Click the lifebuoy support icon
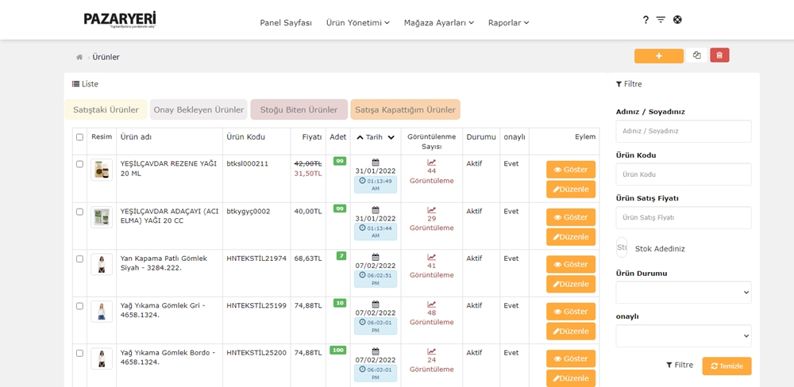Screen dimensions: 794x387 pos(677,20)
